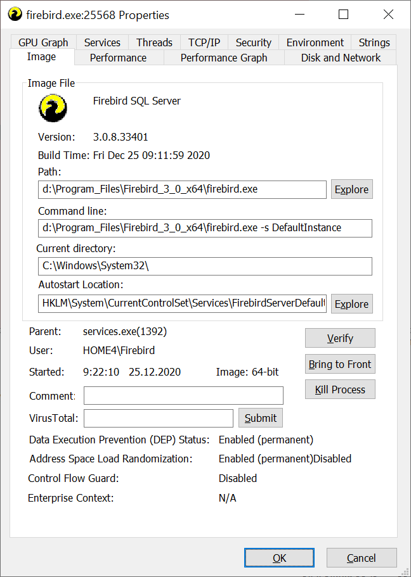
Task: Open the Security tab
Action: click(x=253, y=42)
